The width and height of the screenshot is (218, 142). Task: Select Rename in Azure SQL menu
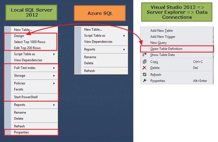(90, 57)
